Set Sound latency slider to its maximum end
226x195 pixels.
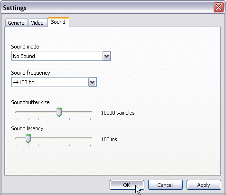(x=90, y=138)
